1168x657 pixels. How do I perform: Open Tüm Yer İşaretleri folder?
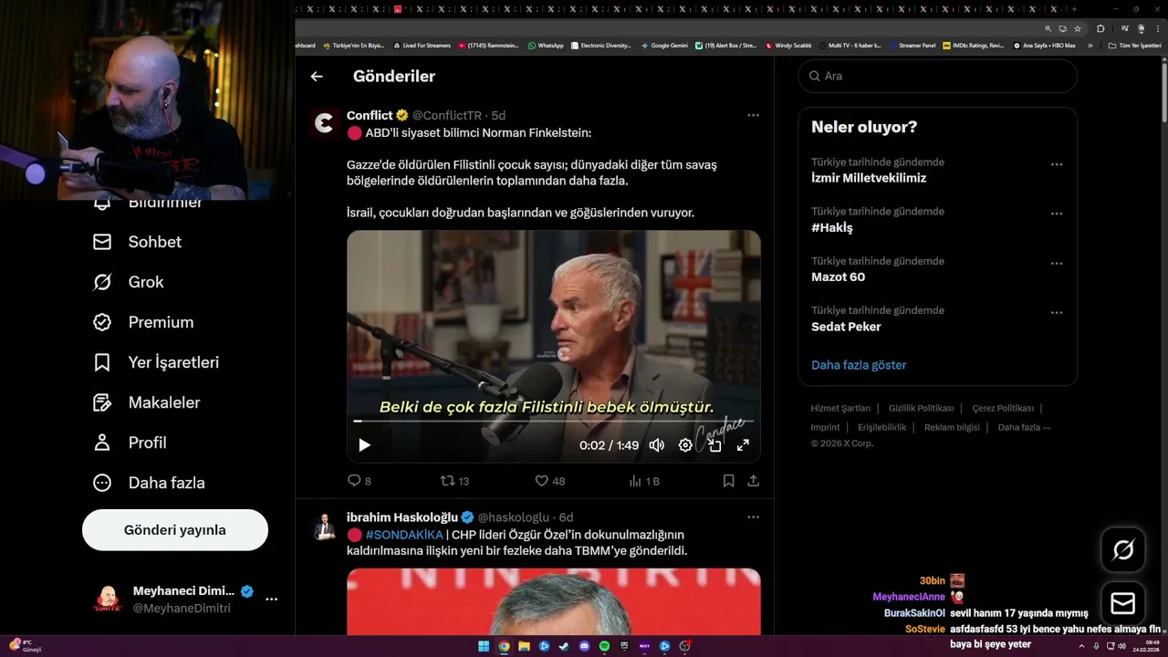(1134, 45)
